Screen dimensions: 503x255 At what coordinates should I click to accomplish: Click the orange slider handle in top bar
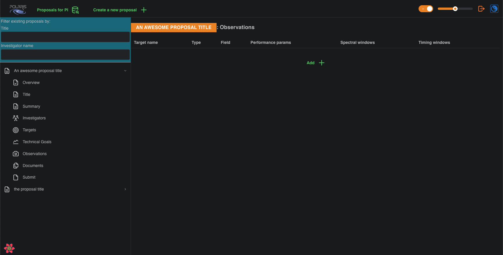pyautogui.click(x=455, y=9)
